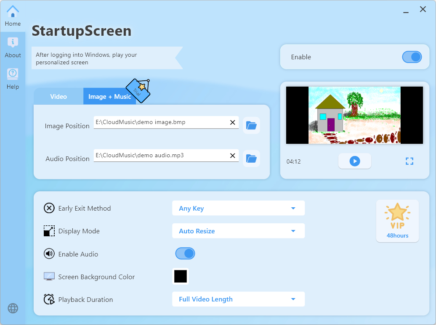Expand the Display Mode dropdown
Viewport: 436px width, 325px height.
[x=238, y=231]
